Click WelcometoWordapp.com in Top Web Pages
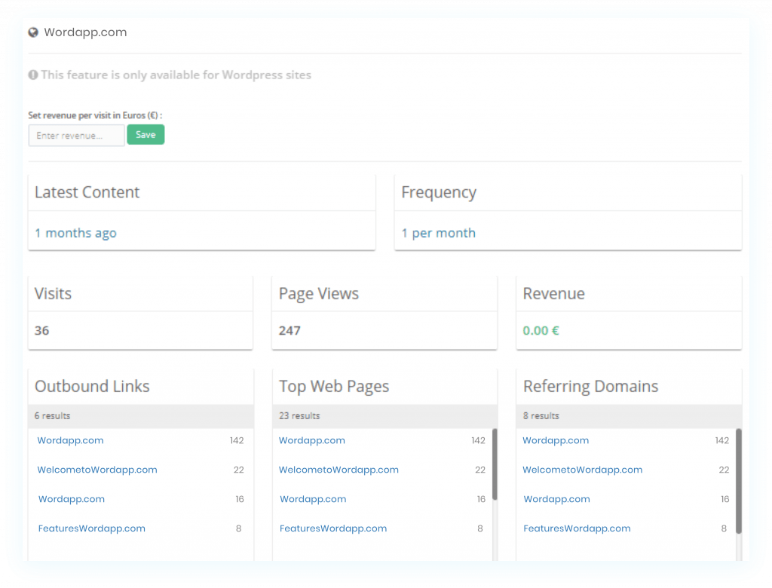The width and height of the screenshot is (772, 588). [x=339, y=469]
